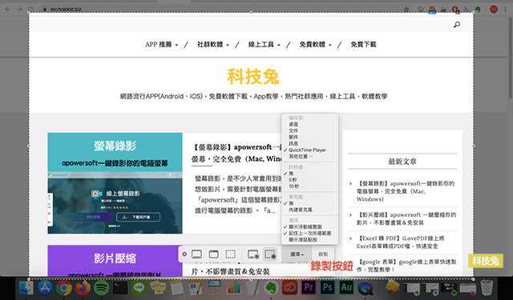
Task: Open App Store from the Dock
Action: point(45,287)
